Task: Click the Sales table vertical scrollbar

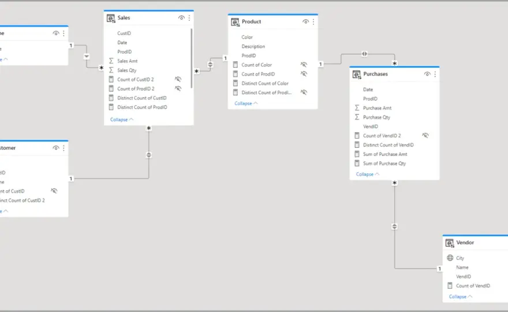Action: [192, 58]
